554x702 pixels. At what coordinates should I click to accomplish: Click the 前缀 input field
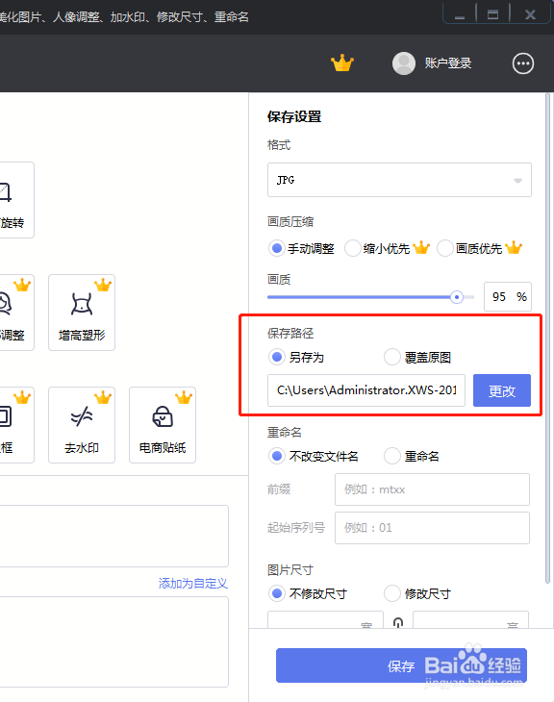tap(432, 489)
